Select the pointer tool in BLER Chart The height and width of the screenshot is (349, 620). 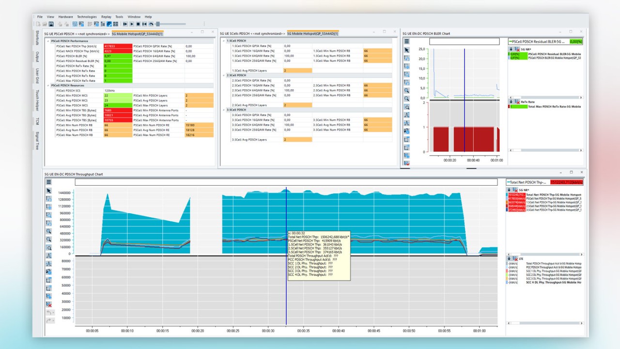pos(407,49)
